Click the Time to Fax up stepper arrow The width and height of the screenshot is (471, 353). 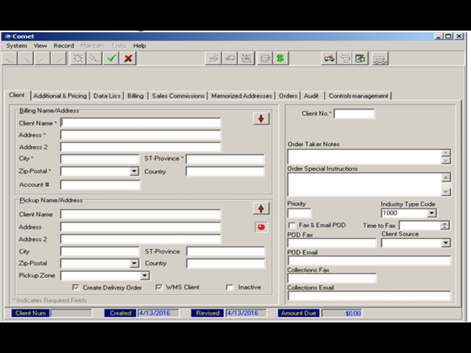pos(445,223)
